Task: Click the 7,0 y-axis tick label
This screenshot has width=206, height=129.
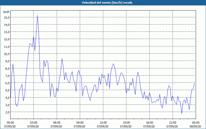Action: tap(7, 76)
